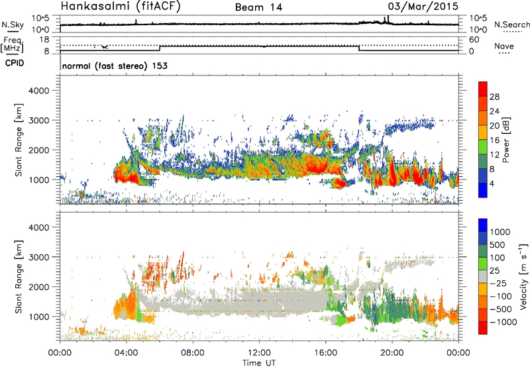Click 'normal (fast stereo) 153' text
The width and height of the screenshot is (530, 367).
(x=115, y=66)
